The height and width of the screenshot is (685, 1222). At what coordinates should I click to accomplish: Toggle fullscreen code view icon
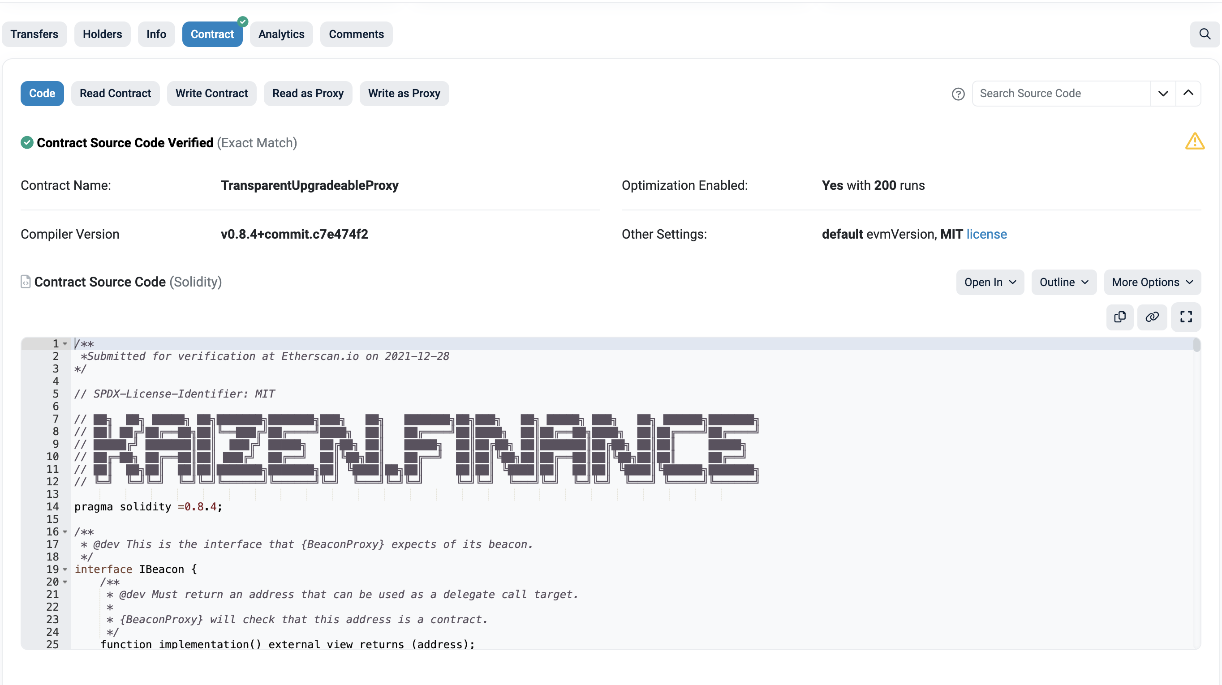point(1185,317)
